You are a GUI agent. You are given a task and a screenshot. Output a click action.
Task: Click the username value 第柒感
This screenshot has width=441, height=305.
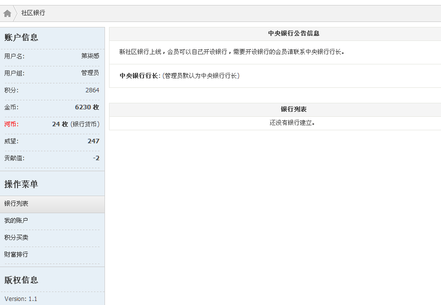point(90,56)
